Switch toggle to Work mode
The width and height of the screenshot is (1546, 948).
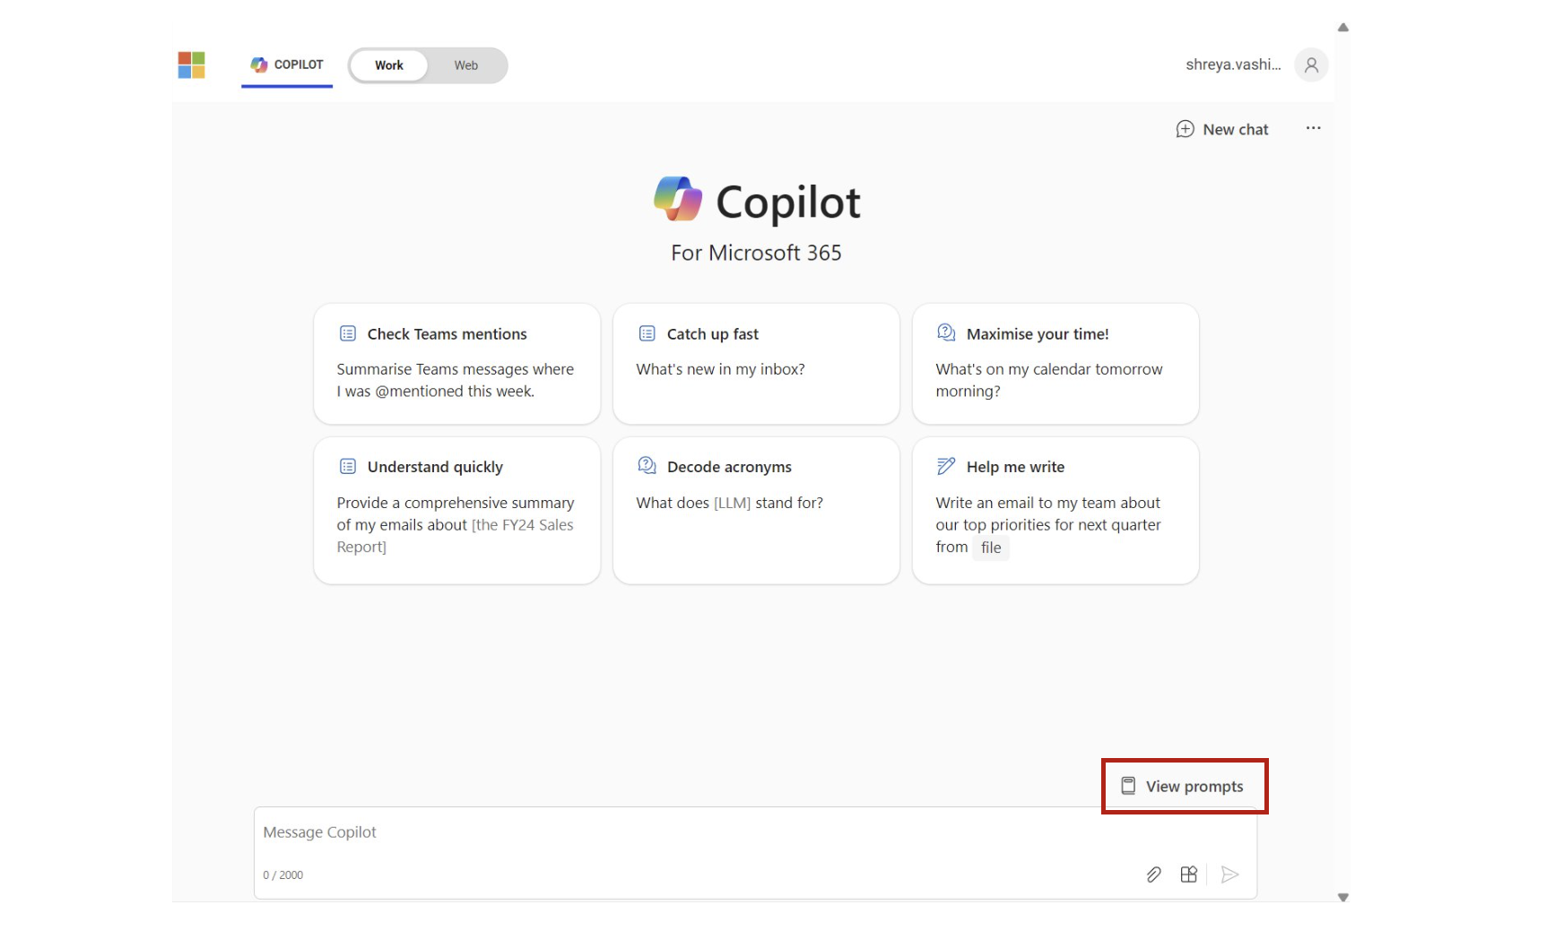click(x=389, y=65)
